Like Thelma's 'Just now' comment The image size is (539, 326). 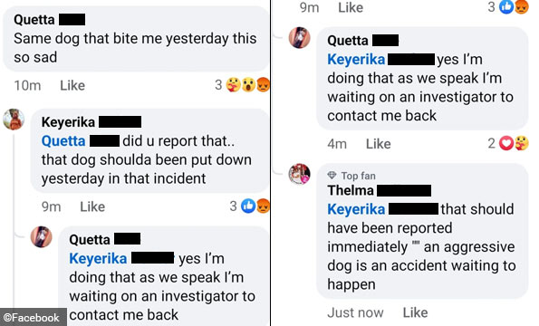[415, 312]
